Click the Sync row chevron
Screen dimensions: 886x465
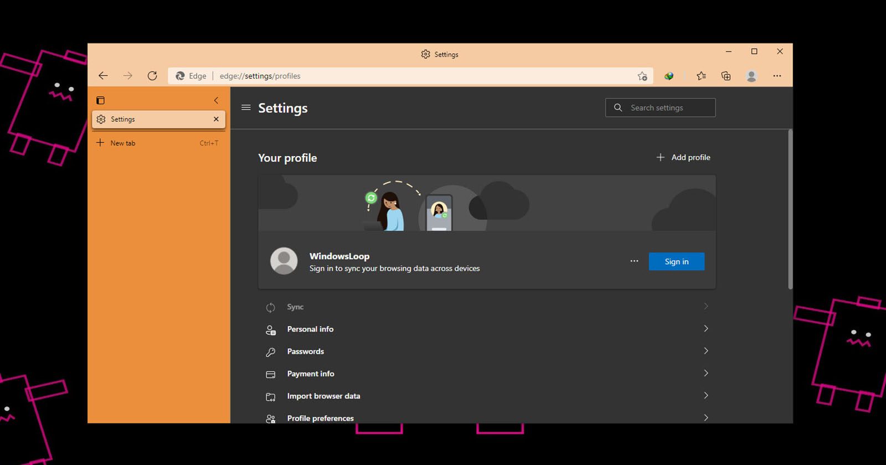(x=706, y=306)
